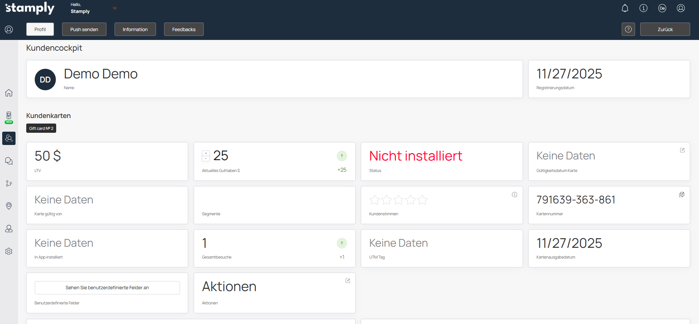Open the settings gear in sidebar
Screen dimensions: 699x324
click(x=9, y=252)
